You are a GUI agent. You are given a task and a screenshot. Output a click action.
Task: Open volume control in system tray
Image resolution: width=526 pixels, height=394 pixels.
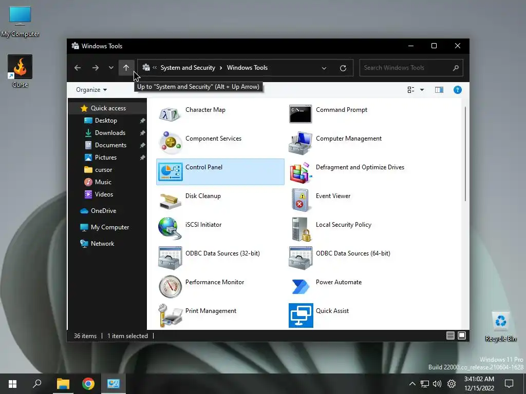437,384
